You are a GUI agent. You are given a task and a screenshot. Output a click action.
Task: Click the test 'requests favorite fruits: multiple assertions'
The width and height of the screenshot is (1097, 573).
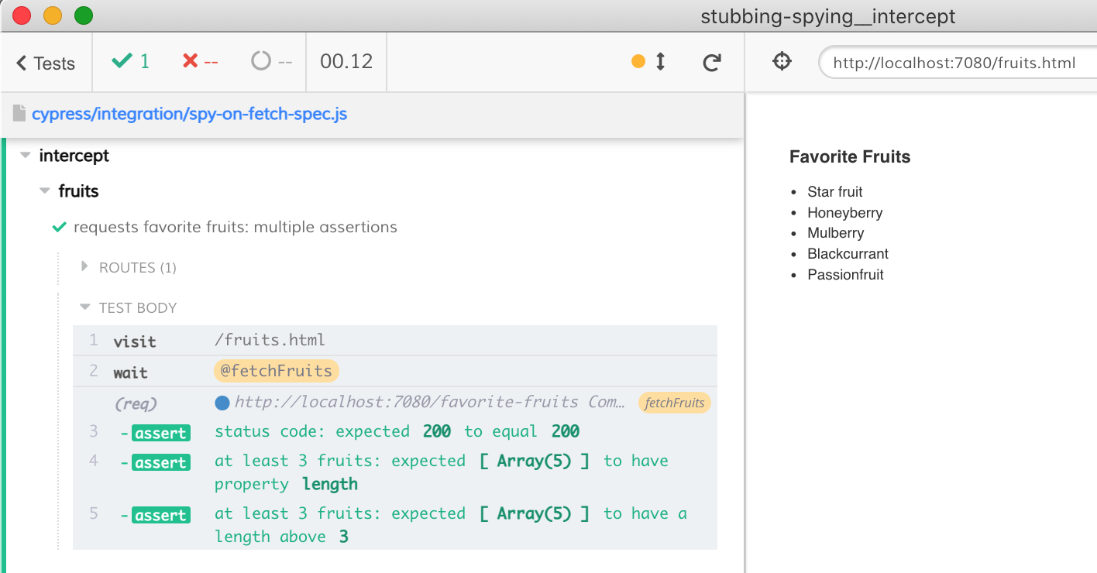[236, 227]
